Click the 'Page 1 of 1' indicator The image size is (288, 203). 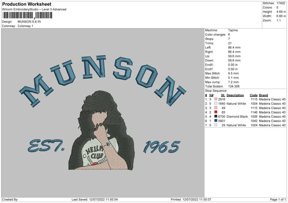278,199
